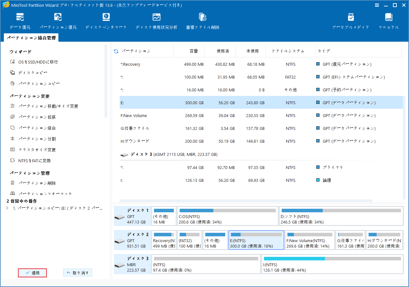Select the 16.00 MB その他 partition row

tap(261, 90)
